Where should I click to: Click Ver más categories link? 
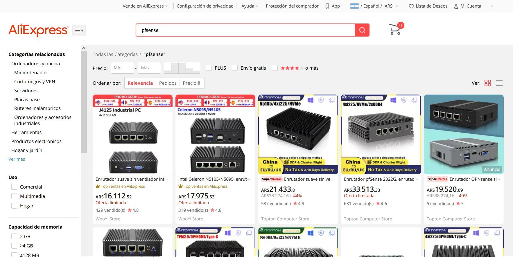pyautogui.click(x=17, y=159)
